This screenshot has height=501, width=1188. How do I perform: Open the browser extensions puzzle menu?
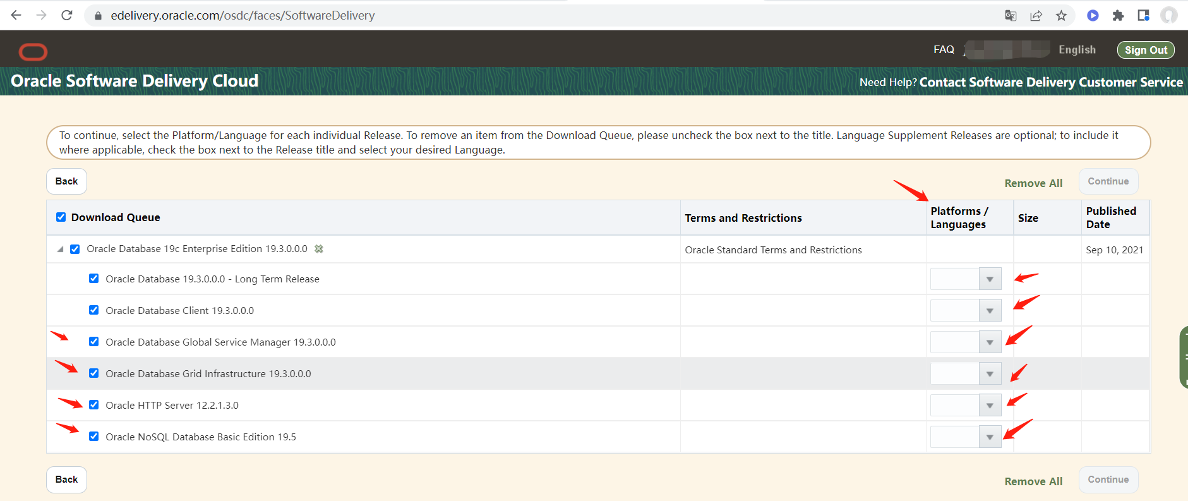coord(1118,16)
